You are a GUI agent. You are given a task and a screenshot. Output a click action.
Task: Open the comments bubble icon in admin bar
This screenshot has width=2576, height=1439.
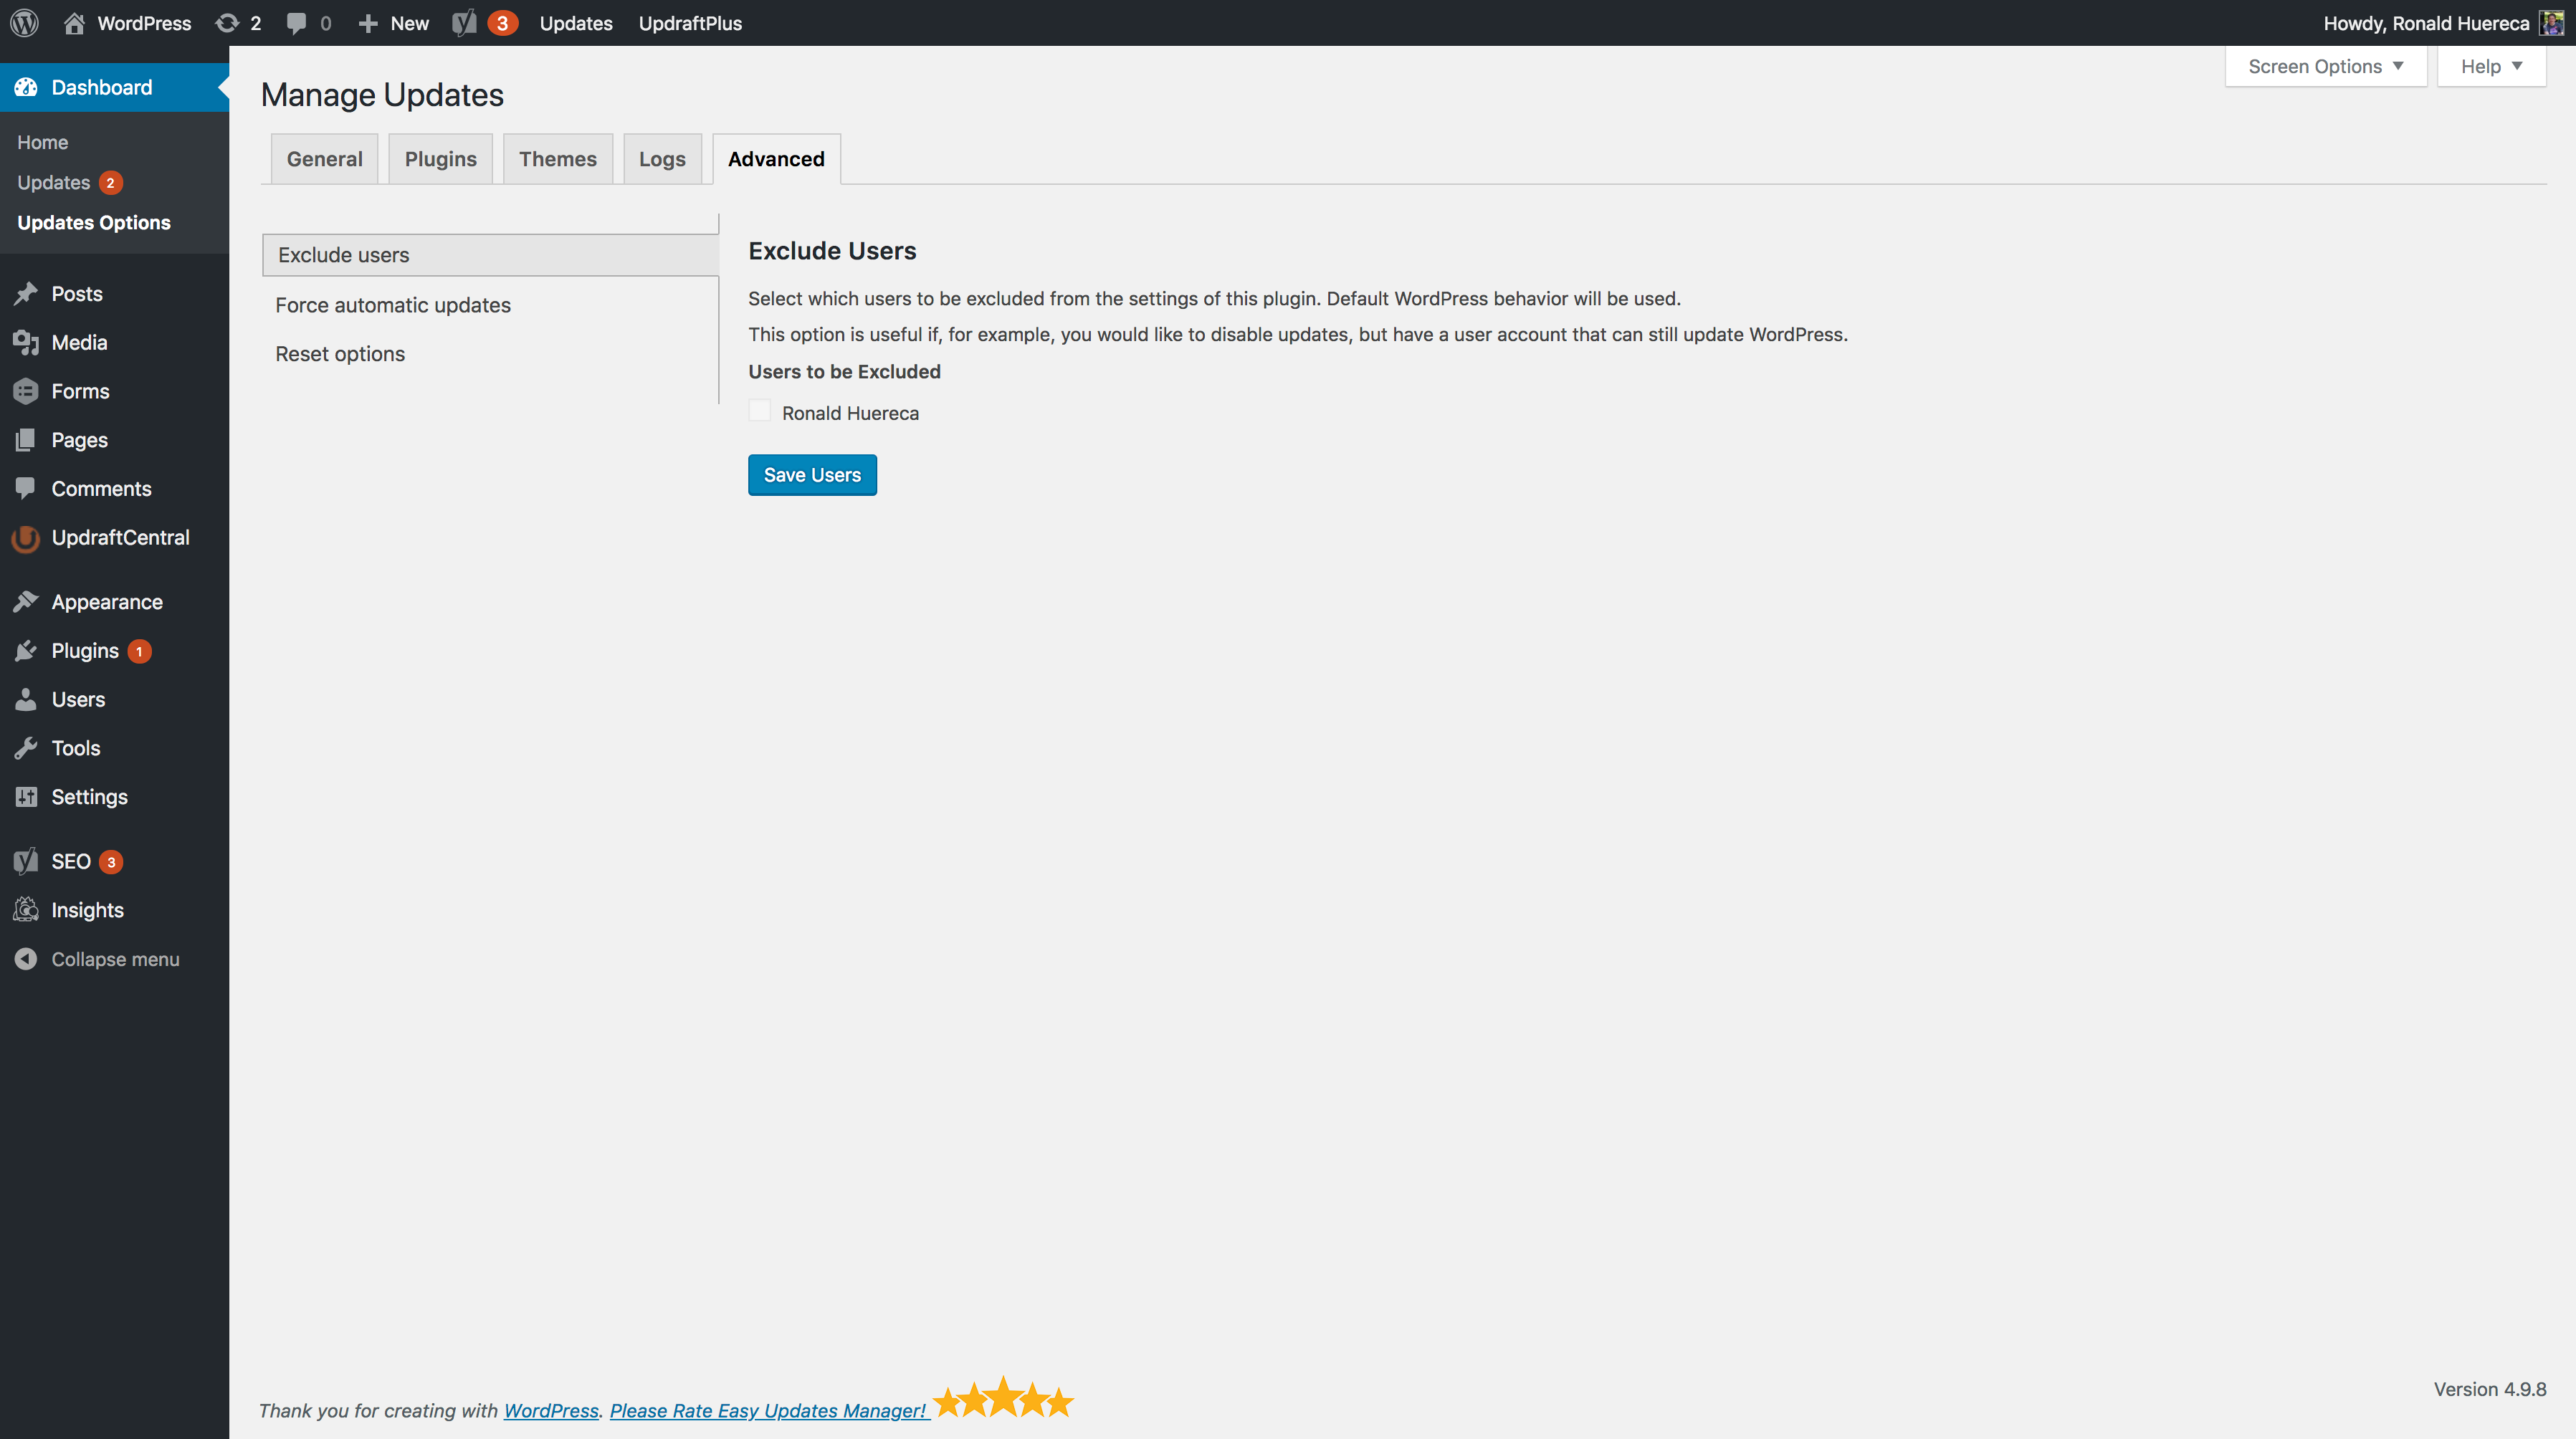[296, 23]
